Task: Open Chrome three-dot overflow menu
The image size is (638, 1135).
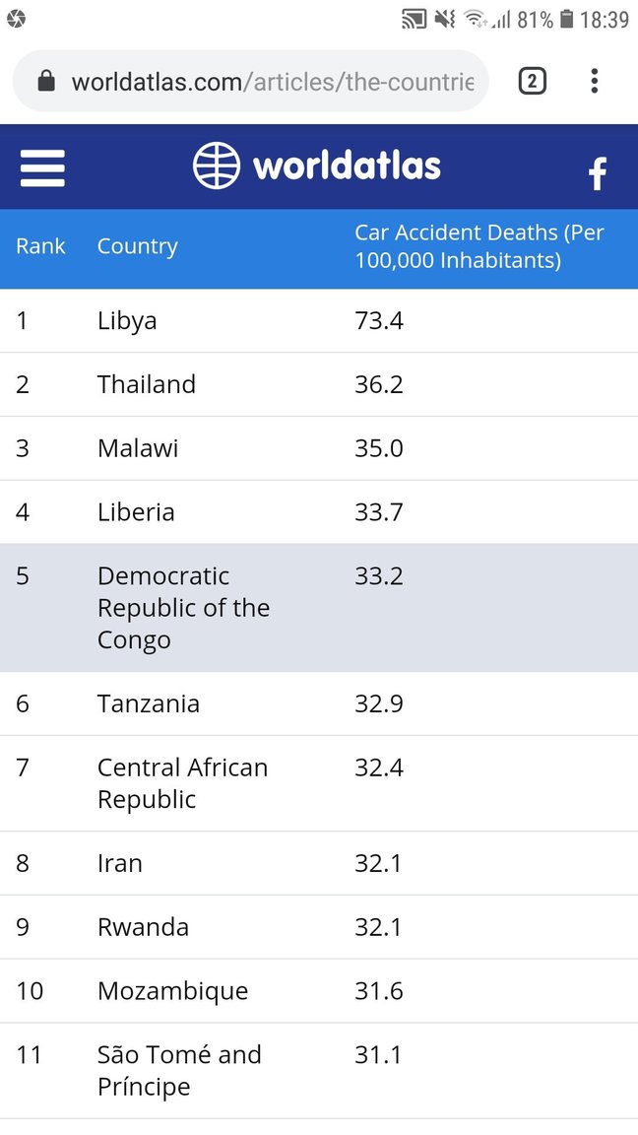Action: coord(594,81)
